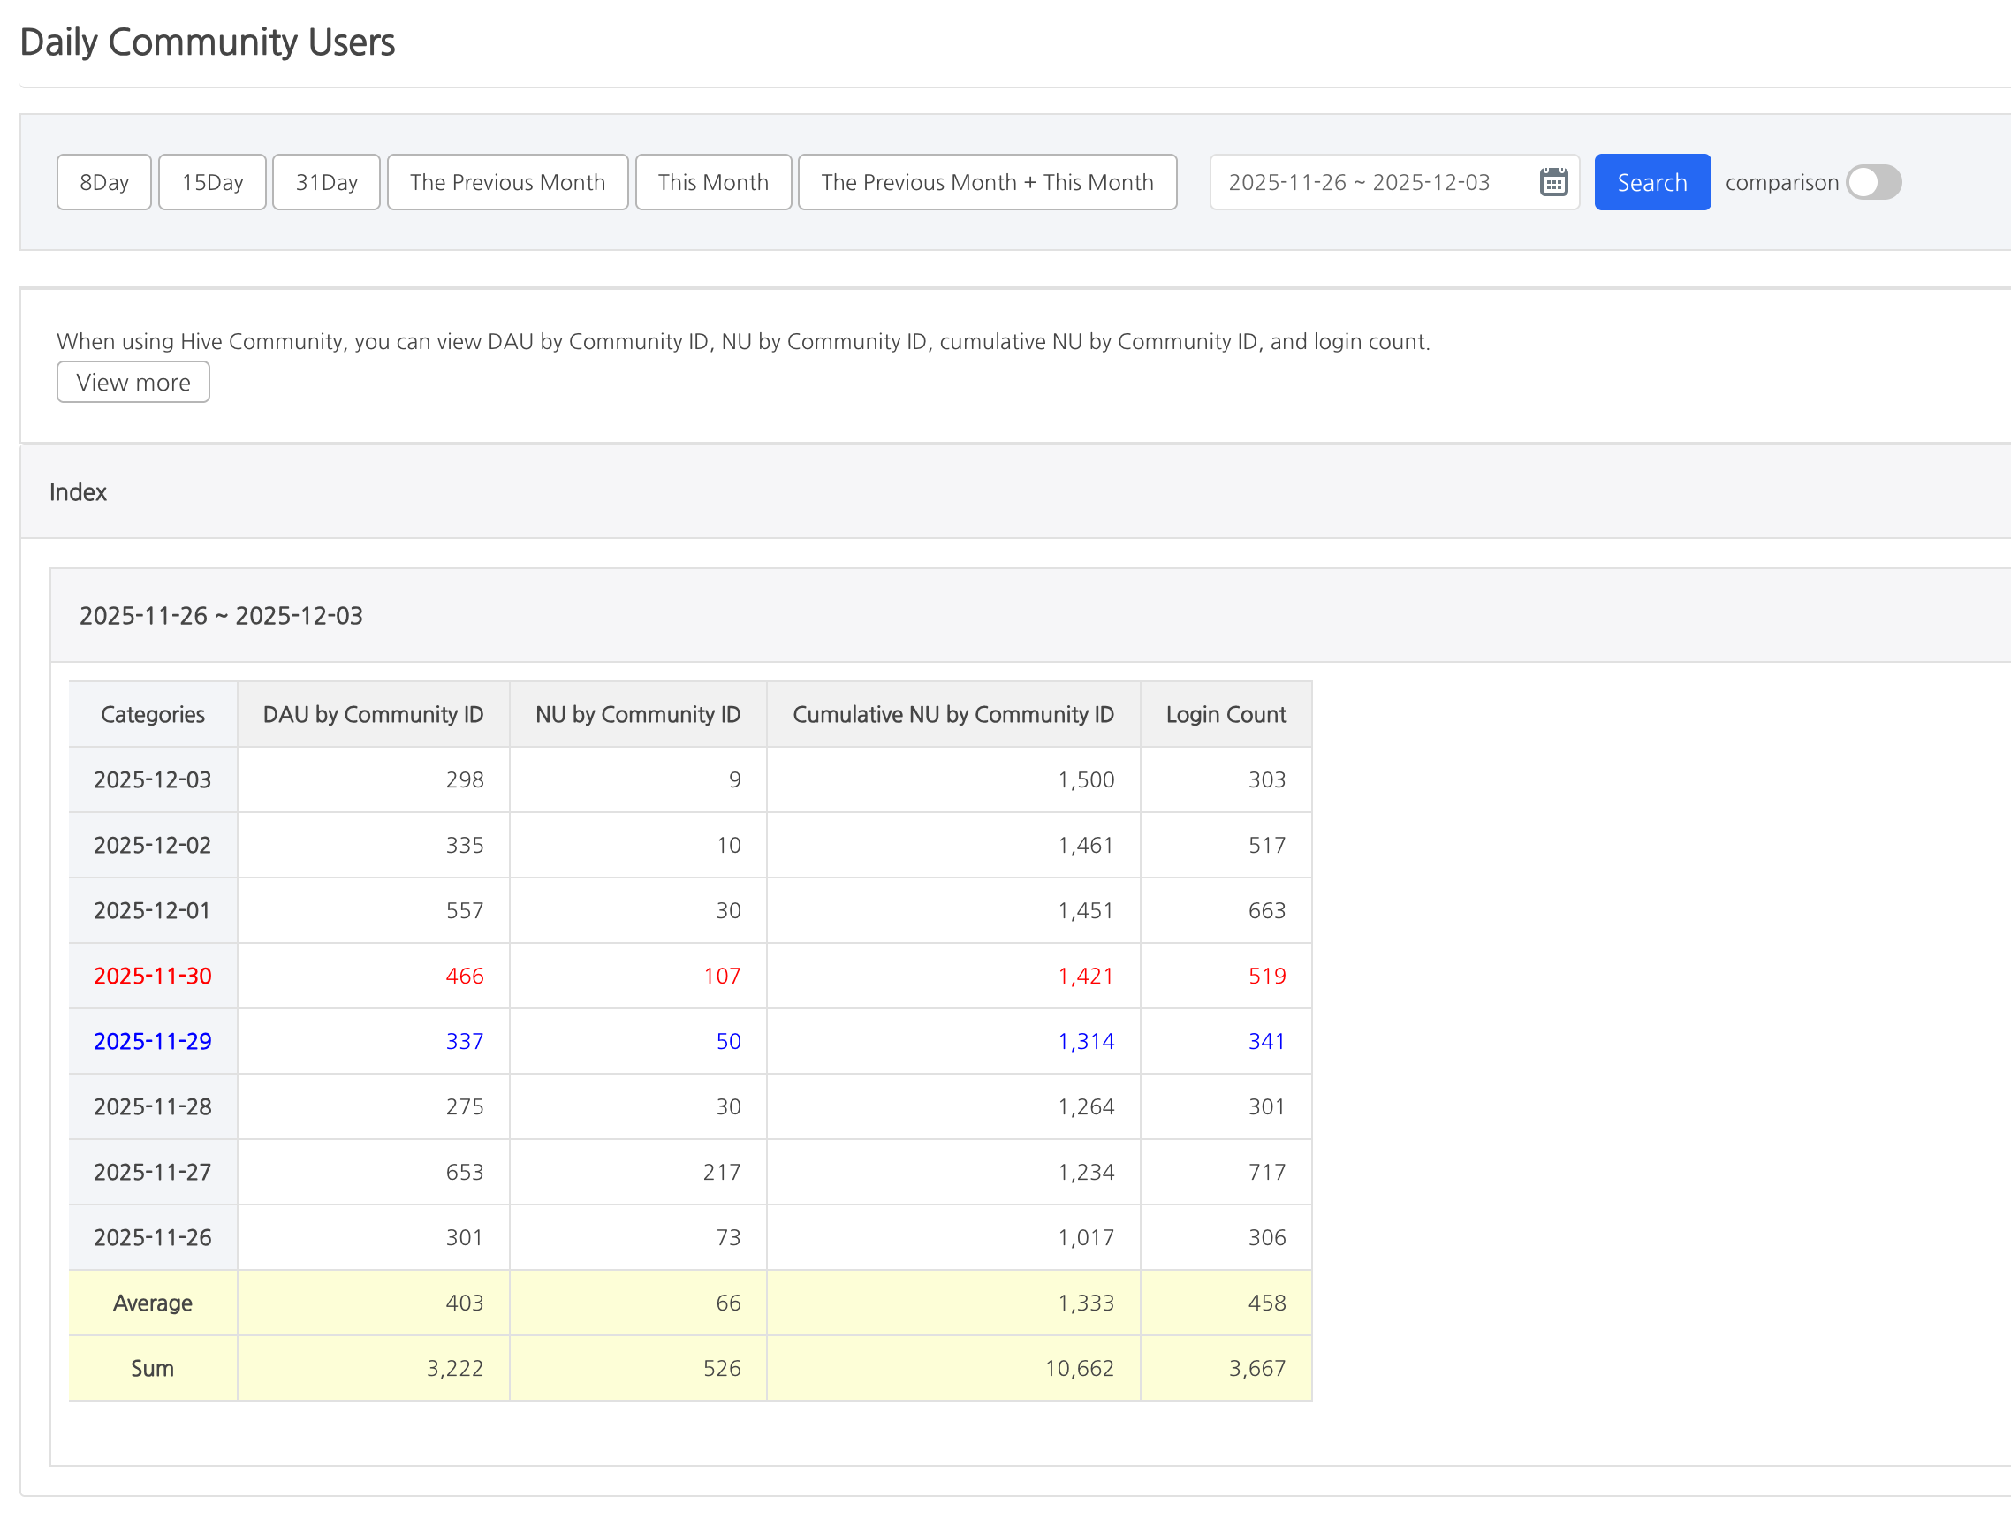
Task: Click the Sum row label
Action: click(x=153, y=1368)
